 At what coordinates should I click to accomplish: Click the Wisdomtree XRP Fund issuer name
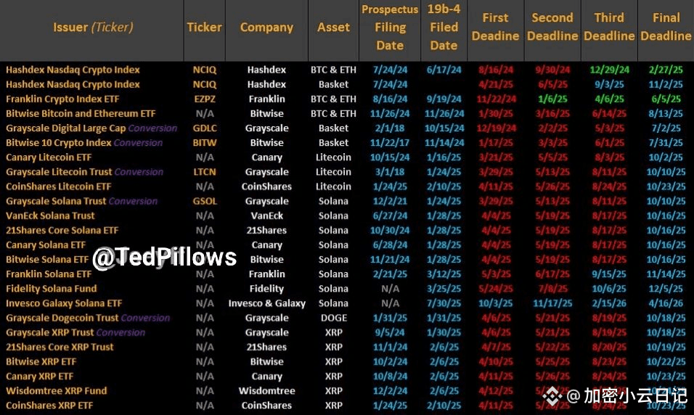tap(56, 391)
